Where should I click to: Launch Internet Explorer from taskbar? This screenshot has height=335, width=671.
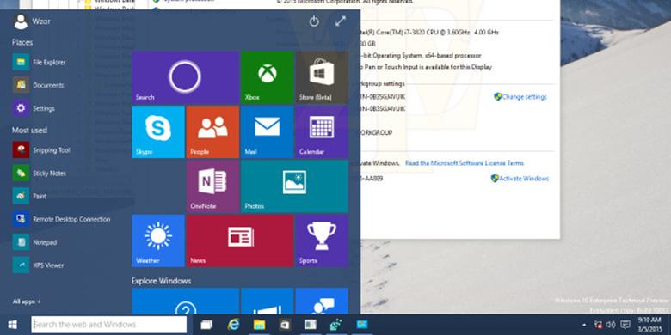coord(233,325)
